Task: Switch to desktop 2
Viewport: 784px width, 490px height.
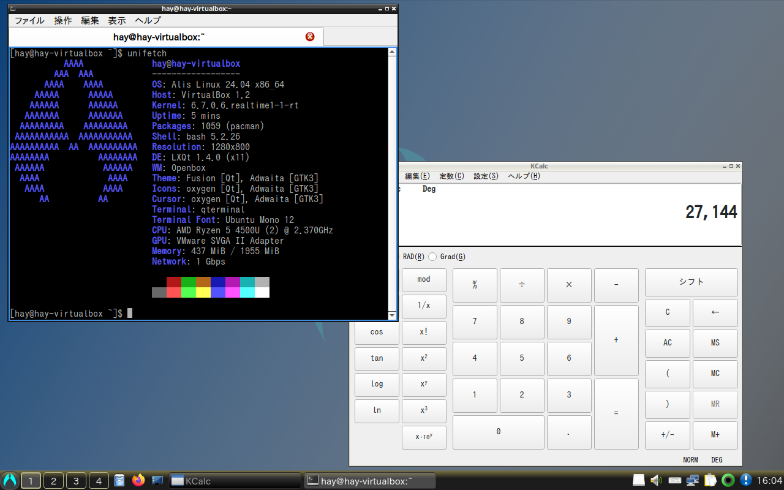Action: [x=53, y=481]
